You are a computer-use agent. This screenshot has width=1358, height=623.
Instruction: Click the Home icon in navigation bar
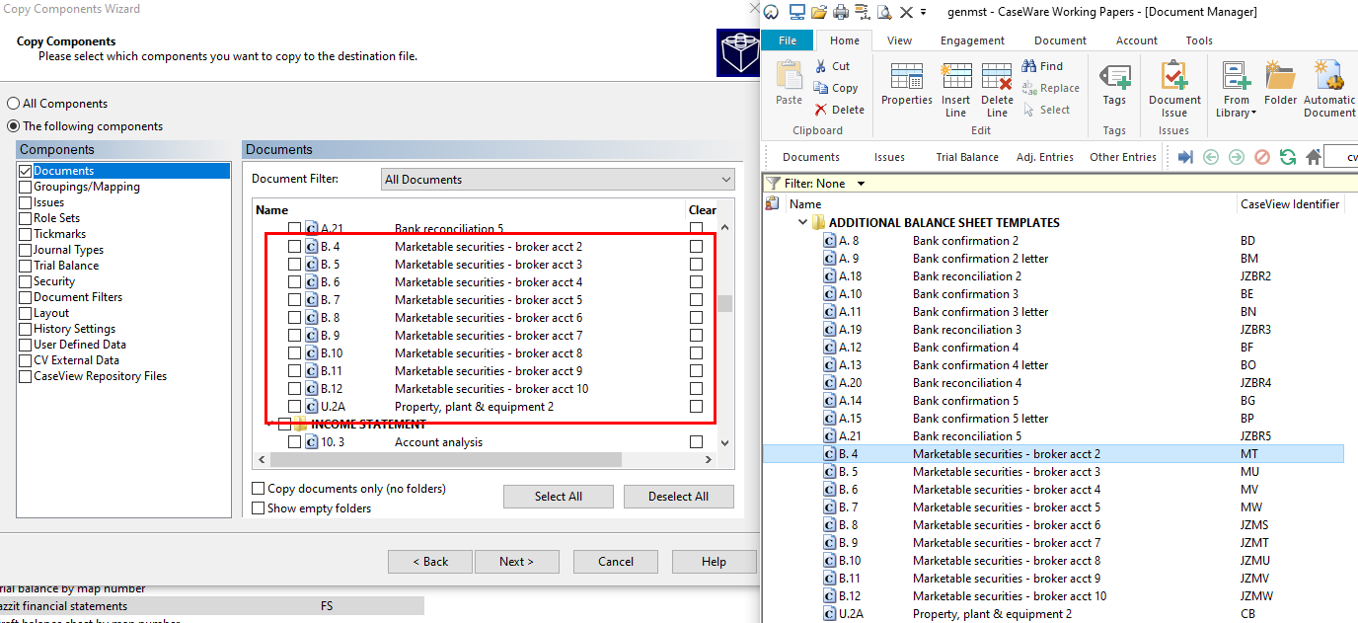coord(1313,157)
